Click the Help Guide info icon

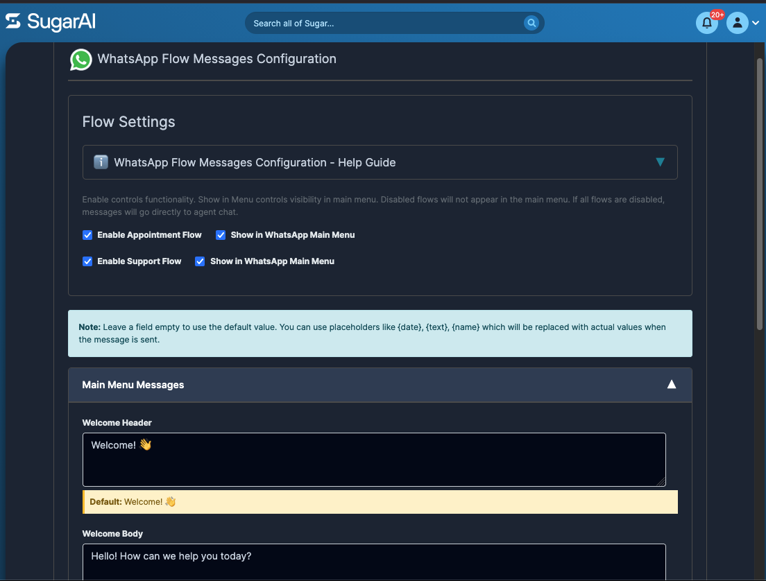[x=101, y=162]
